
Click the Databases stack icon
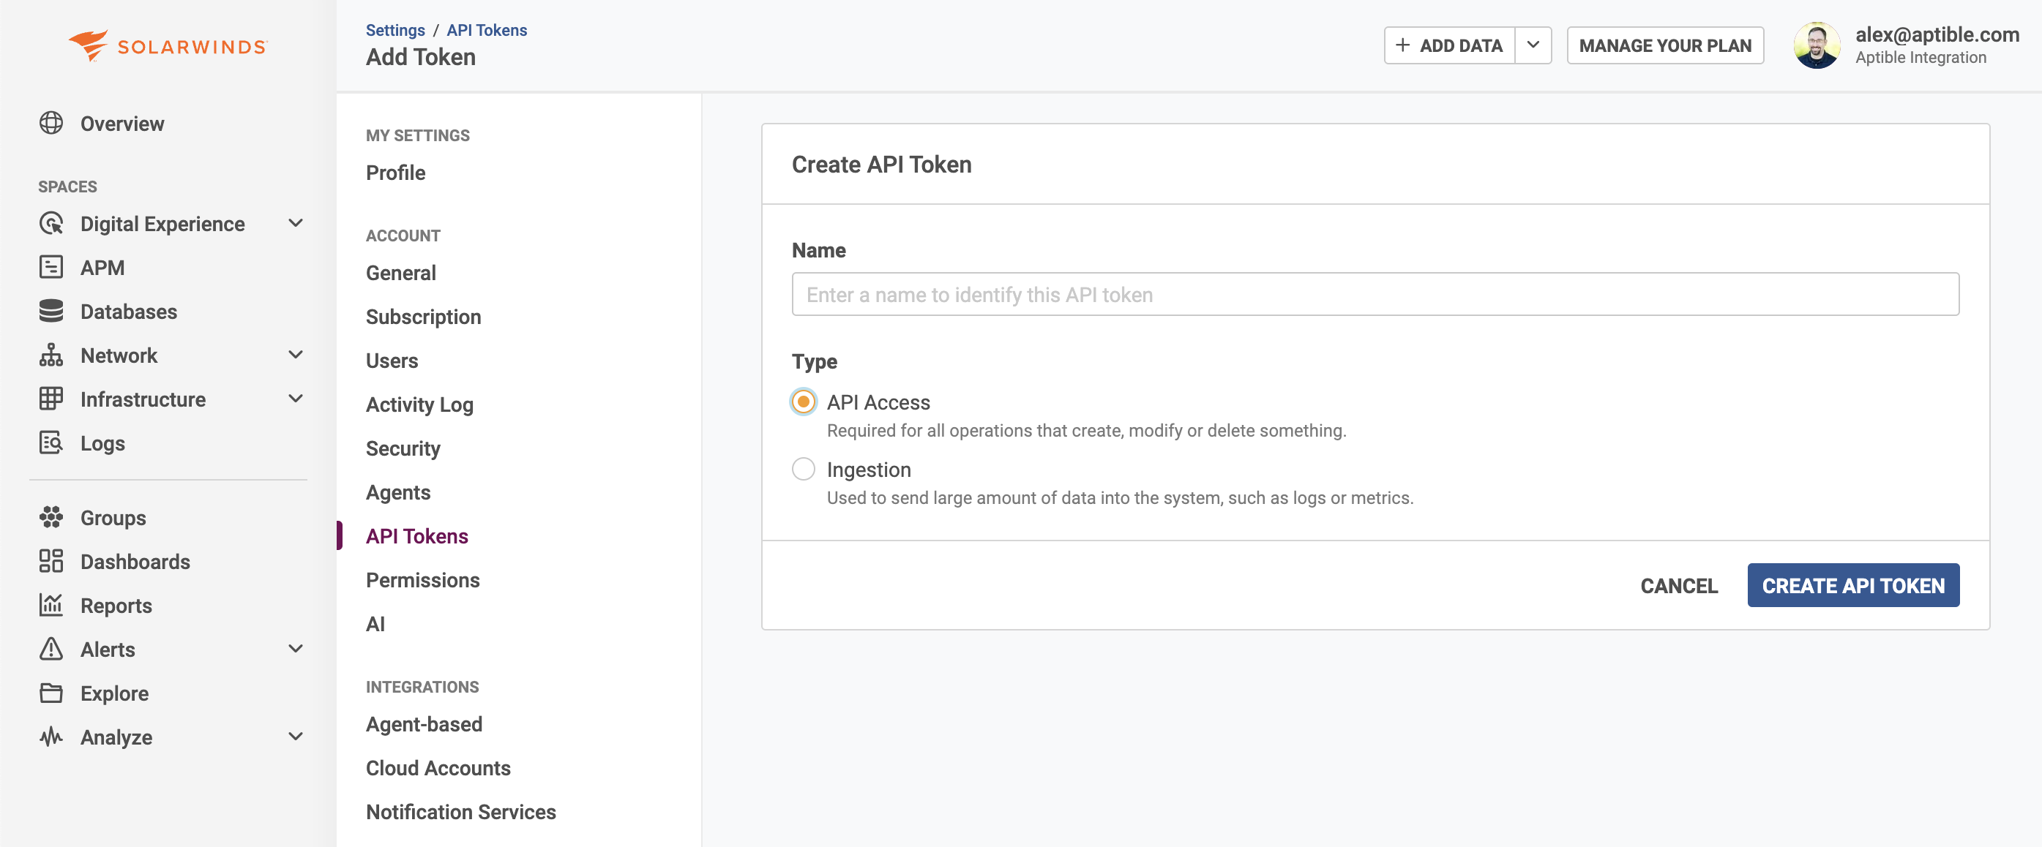pyautogui.click(x=51, y=311)
